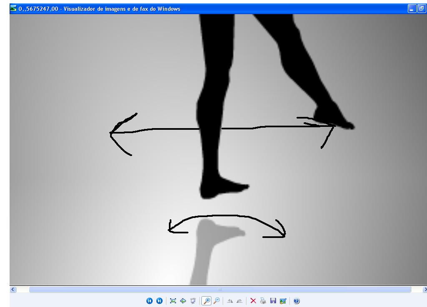427x307 pixels.
Task: Go to the previous image
Action: 149,301
